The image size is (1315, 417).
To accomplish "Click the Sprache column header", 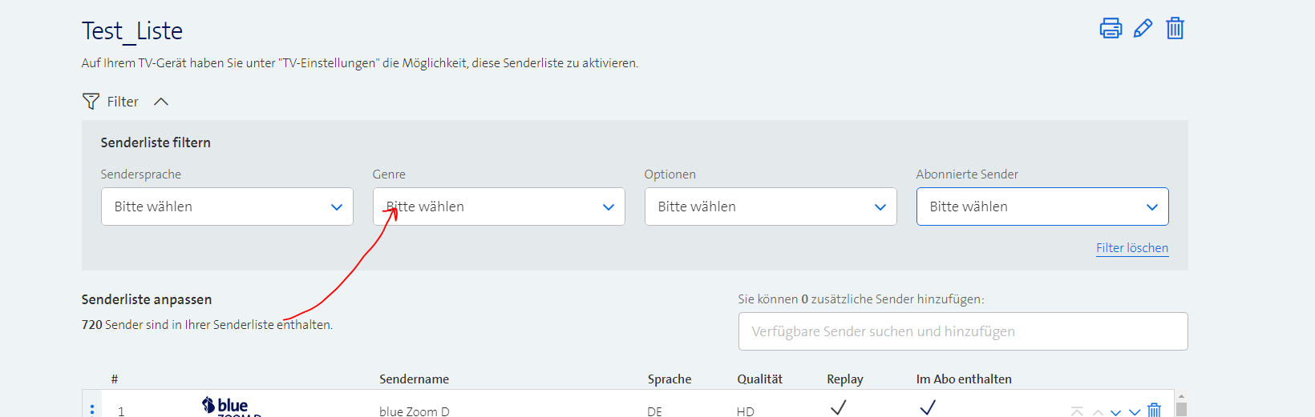I will (x=670, y=379).
